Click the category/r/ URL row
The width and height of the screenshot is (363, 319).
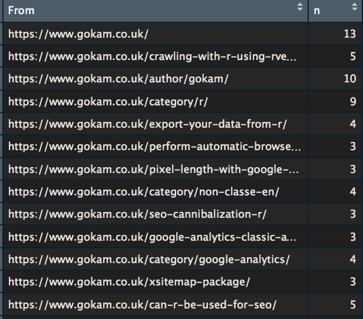click(108, 101)
